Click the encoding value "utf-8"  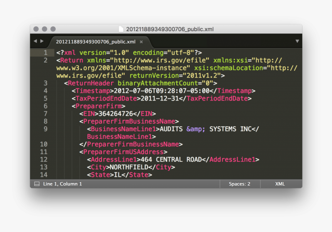[181, 53]
